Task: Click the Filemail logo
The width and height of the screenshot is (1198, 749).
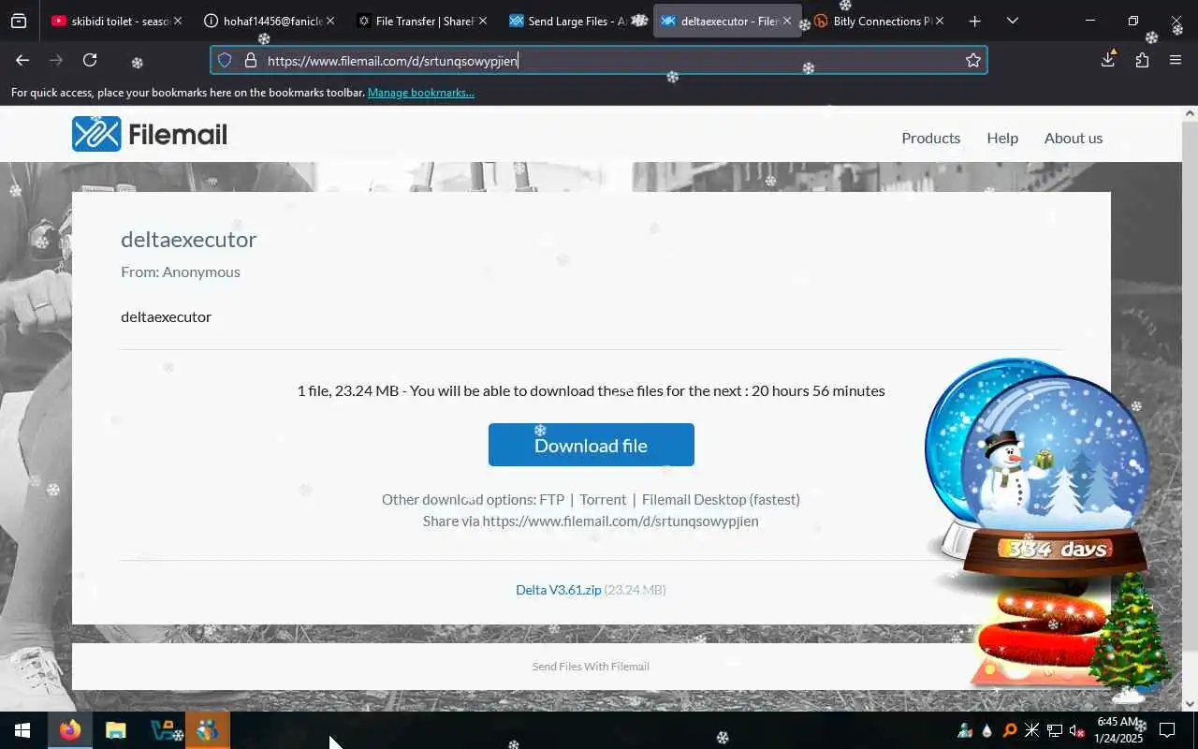Action: coord(150,134)
